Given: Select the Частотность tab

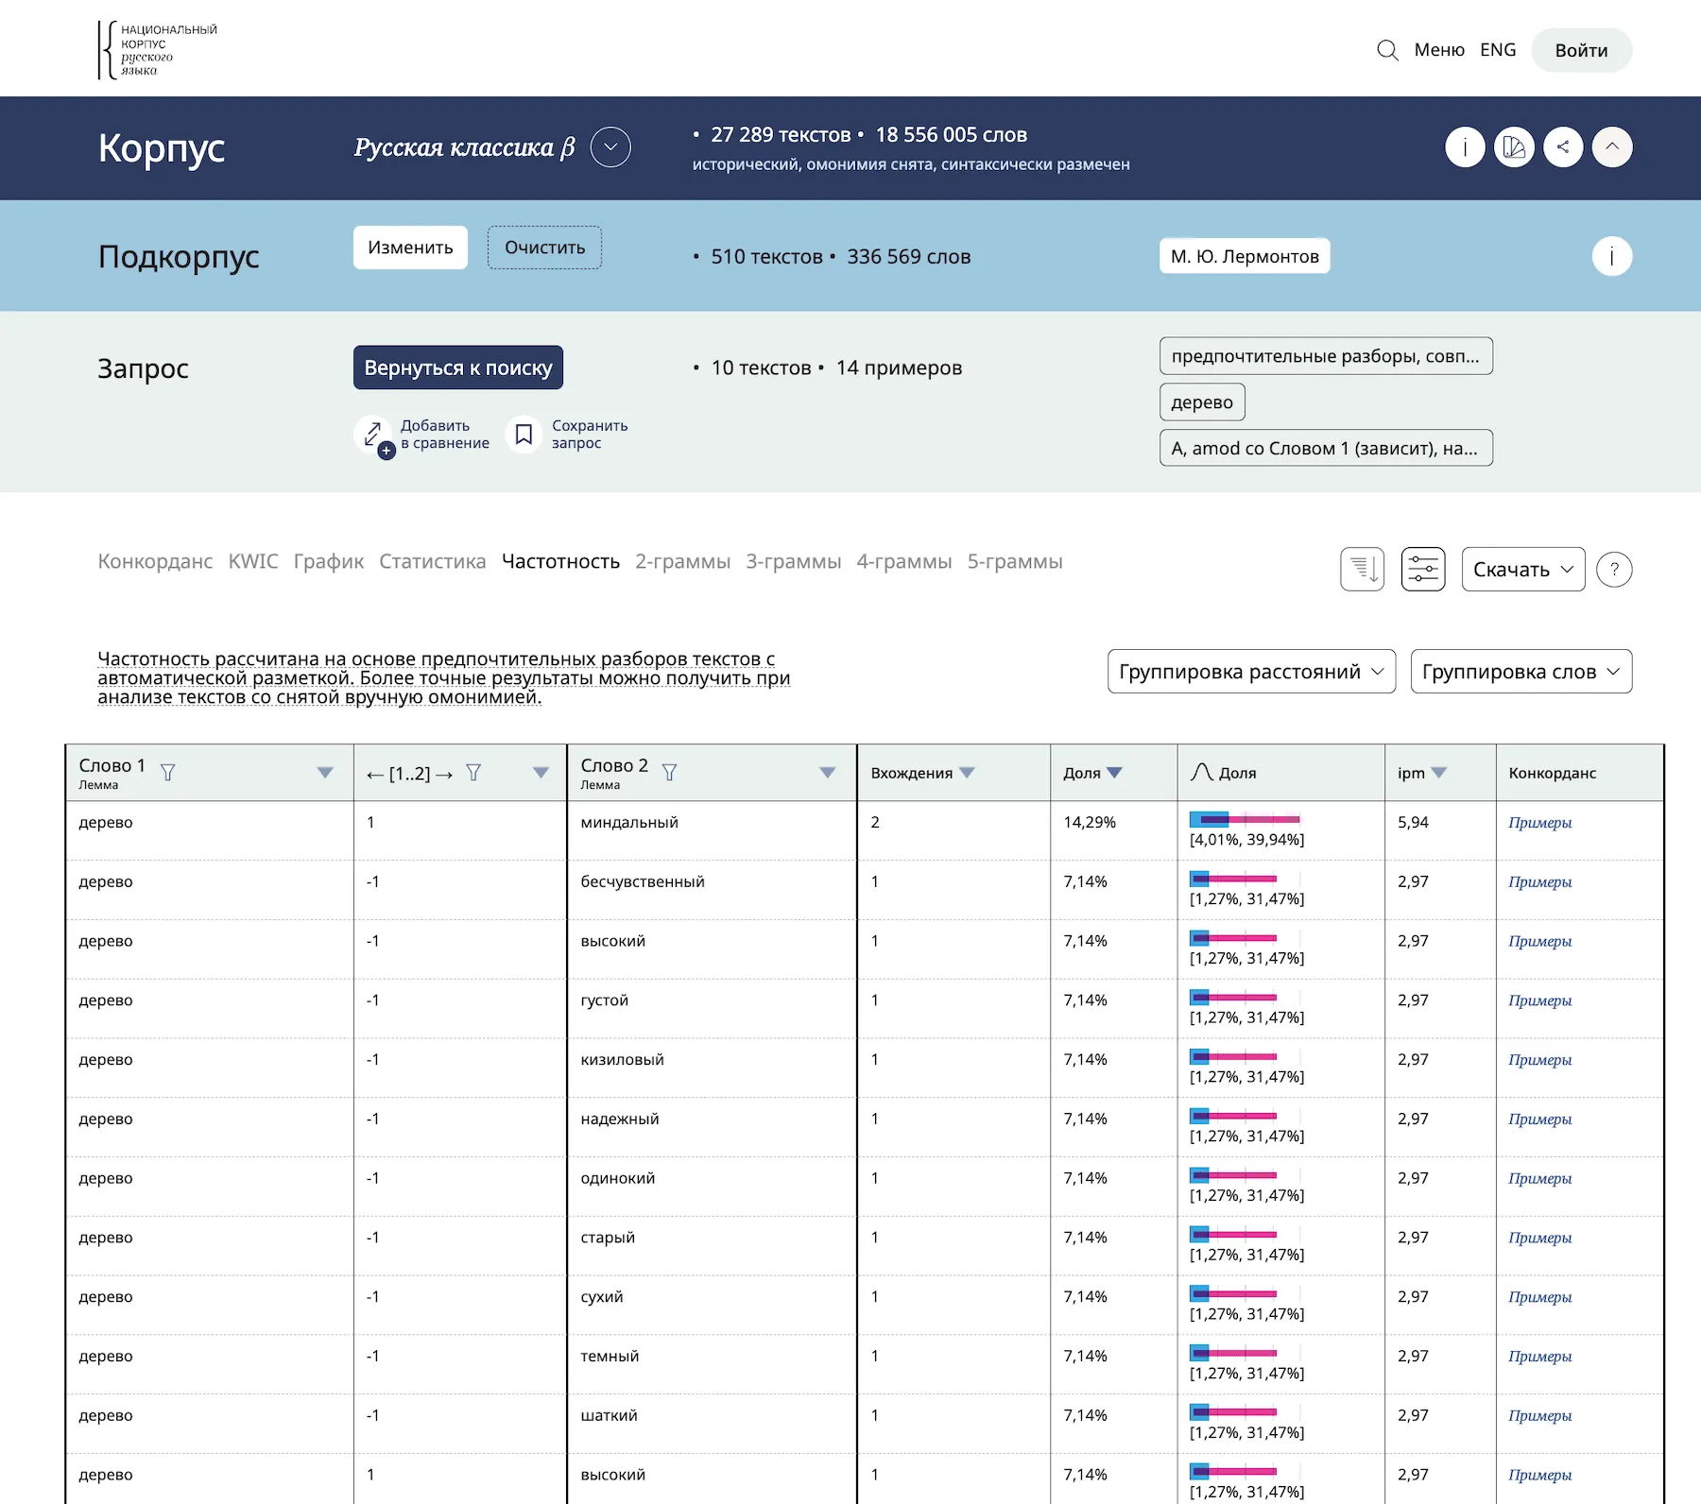Looking at the screenshot, I should [560, 562].
